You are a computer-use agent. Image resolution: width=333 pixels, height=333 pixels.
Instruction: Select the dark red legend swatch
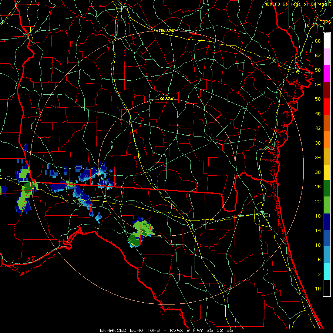pyautogui.click(x=327, y=90)
